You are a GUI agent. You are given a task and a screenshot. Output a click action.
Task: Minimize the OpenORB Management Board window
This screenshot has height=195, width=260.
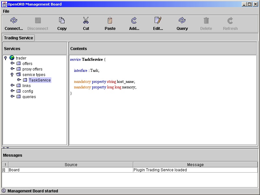point(244,4)
